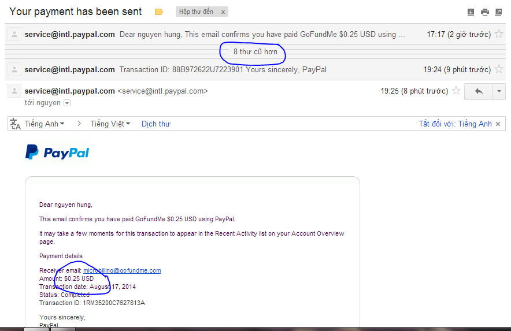Viewport: 511px width, 331px height.
Task: Click the Transaction date: August 17, 2014 line
Action: (x=88, y=287)
